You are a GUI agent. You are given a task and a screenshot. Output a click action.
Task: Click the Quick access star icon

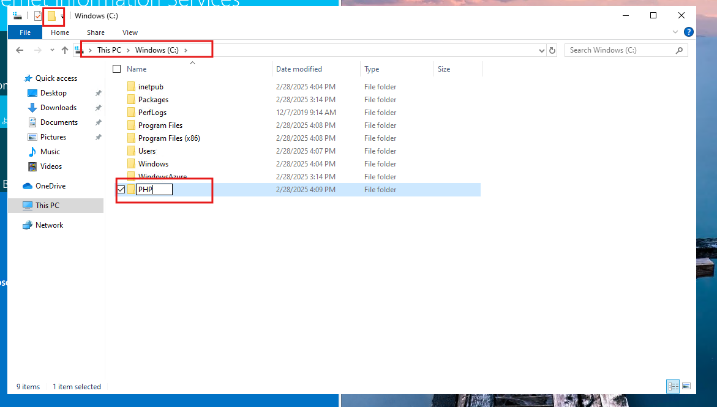tap(28, 78)
